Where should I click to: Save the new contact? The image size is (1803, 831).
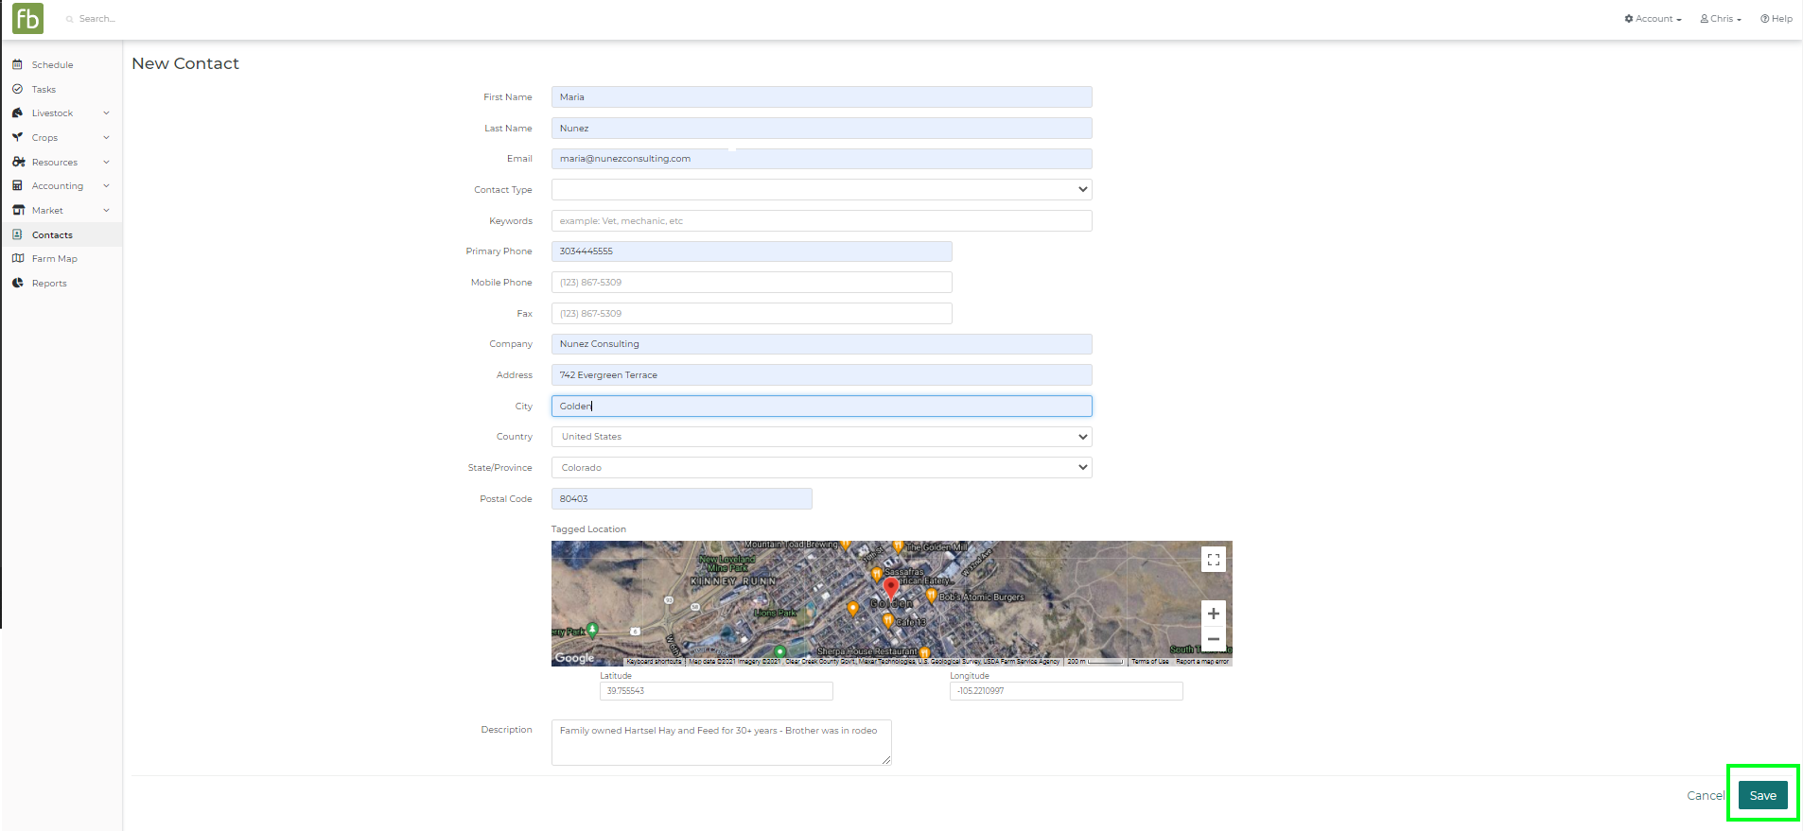[1762, 795]
